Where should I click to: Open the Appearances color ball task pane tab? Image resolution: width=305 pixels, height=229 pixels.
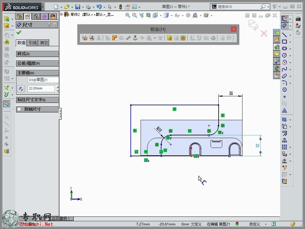(x=277, y=68)
